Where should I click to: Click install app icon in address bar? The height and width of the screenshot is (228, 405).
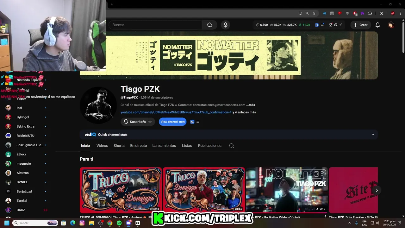300,13
